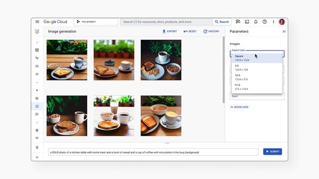Screen dimensions: 319x179
Task: Select Square 1024 x 1024 option
Action: click(x=257, y=58)
